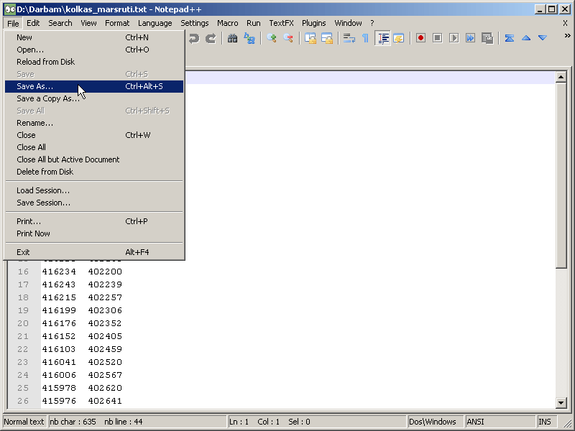This screenshot has height=431, width=575.
Task: Open the Run menu
Action: coord(254,23)
